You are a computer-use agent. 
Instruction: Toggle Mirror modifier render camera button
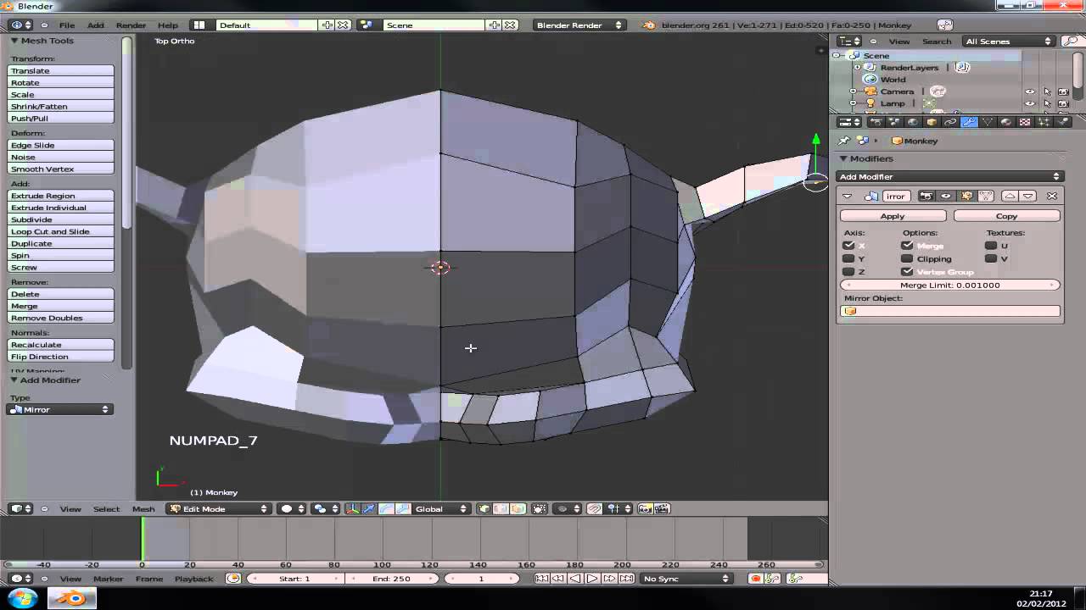926,196
